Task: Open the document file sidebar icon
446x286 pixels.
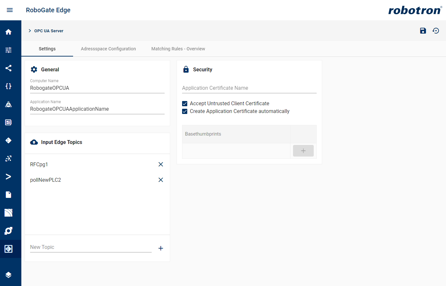Action: (x=8, y=195)
